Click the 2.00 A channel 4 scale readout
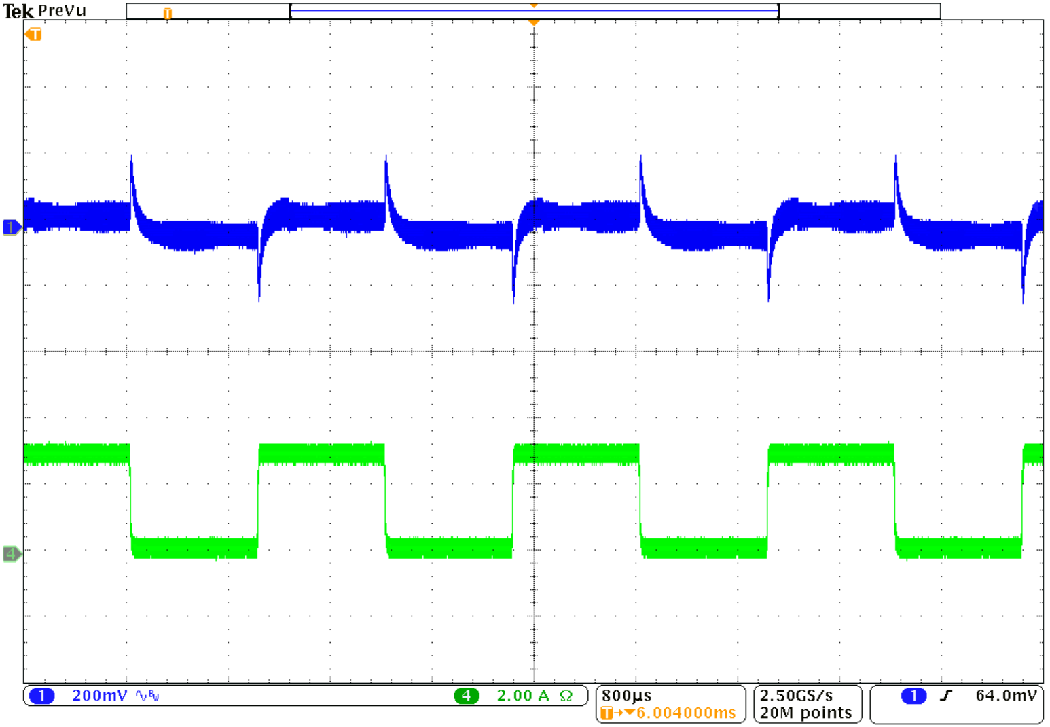Viewport: 1050px width, 727px height. (522, 696)
